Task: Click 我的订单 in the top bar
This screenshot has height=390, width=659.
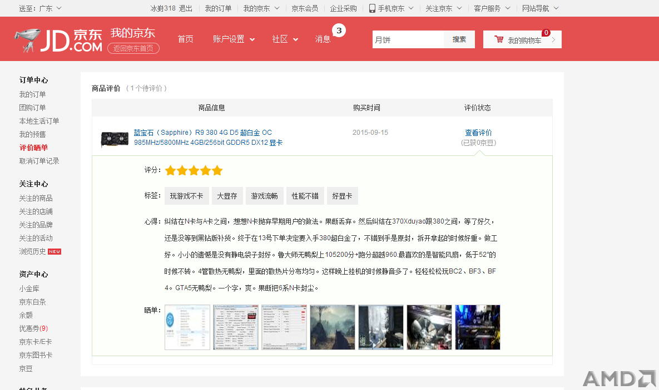Action: tap(218, 8)
